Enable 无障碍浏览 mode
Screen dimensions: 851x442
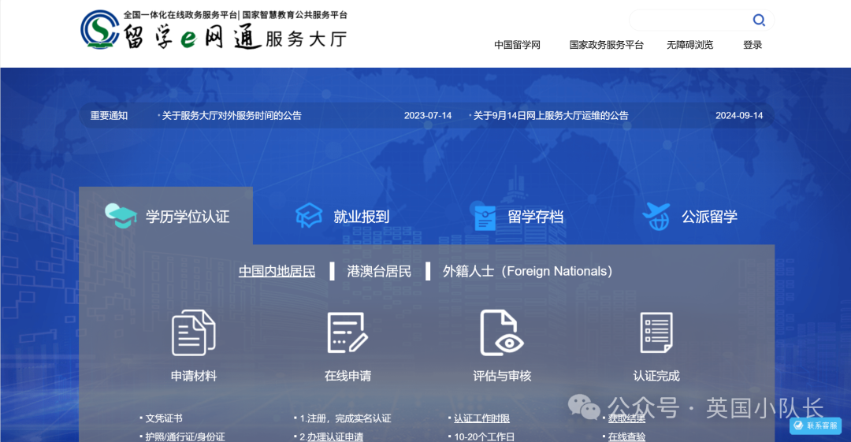click(x=689, y=45)
